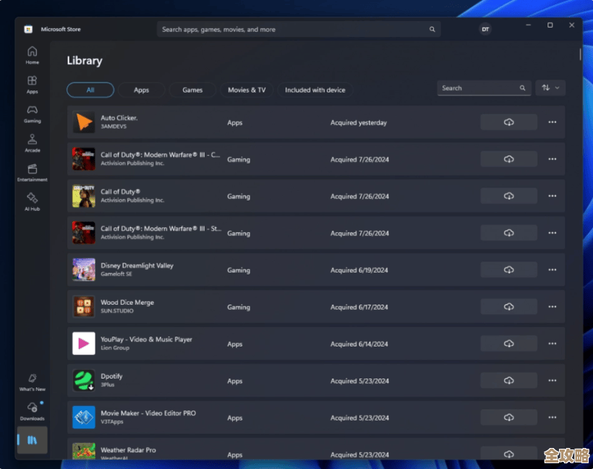Select the Movies & TV filter
Image resolution: width=593 pixels, height=469 pixels.
coord(247,90)
